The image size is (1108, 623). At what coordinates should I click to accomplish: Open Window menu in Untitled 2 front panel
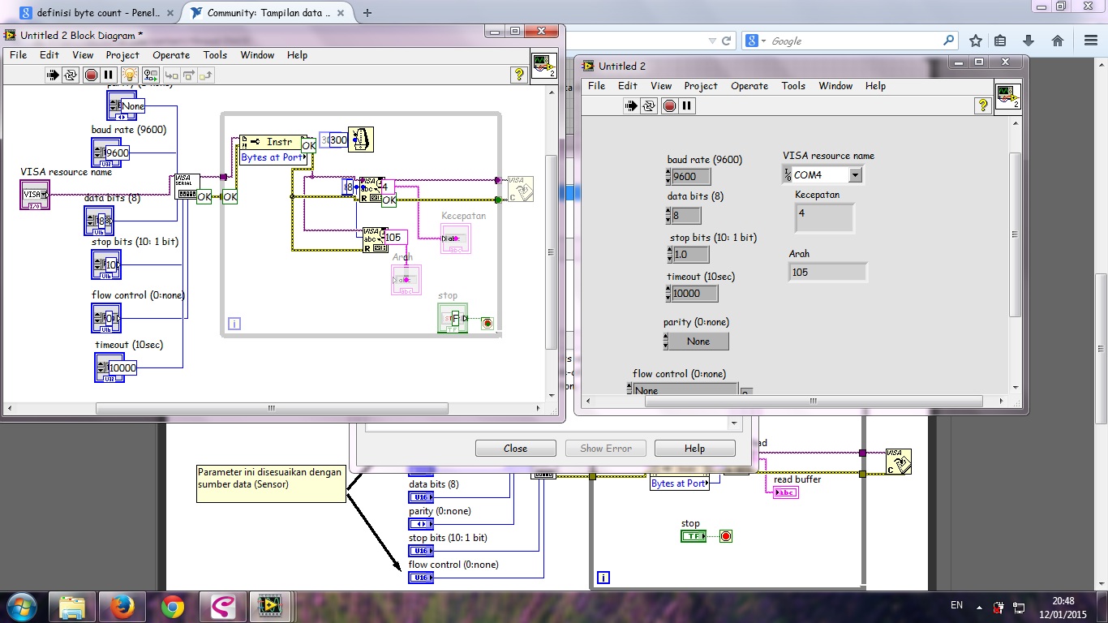pos(835,86)
